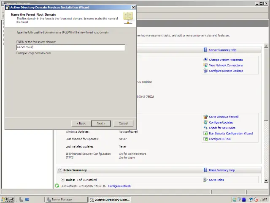Viewport: 270px width, 203px height.
Task: Click the FQDN of the forest root domain field
Action: pos(70,47)
